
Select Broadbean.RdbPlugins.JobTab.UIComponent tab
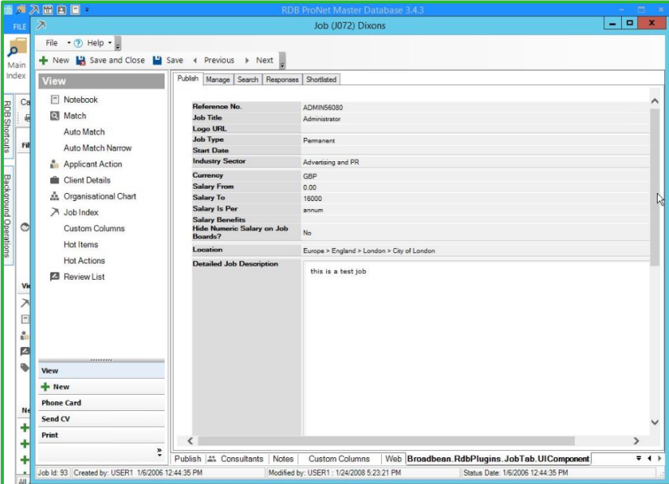point(498,459)
